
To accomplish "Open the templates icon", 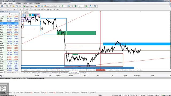I will 95,6.
